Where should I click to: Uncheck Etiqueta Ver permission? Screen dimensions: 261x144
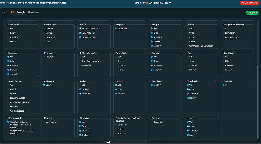(8, 57)
